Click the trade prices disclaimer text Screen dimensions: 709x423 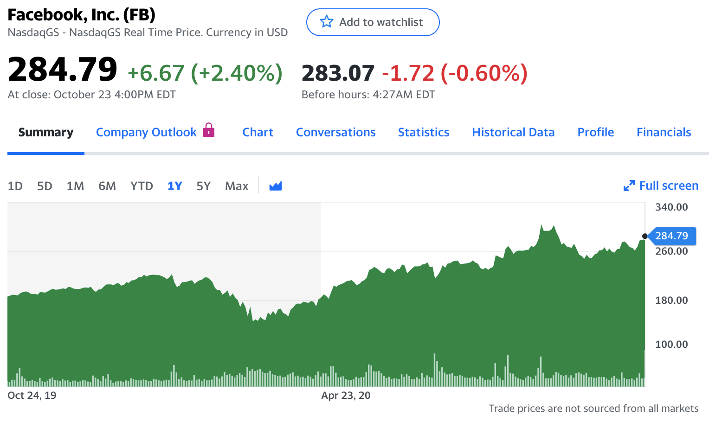(x=593, y=409)
